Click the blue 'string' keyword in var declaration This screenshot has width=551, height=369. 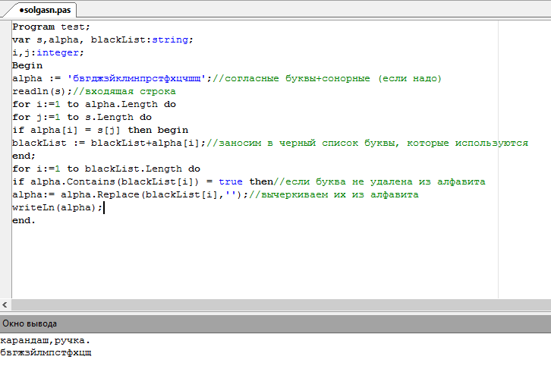[x=170, y=39]
